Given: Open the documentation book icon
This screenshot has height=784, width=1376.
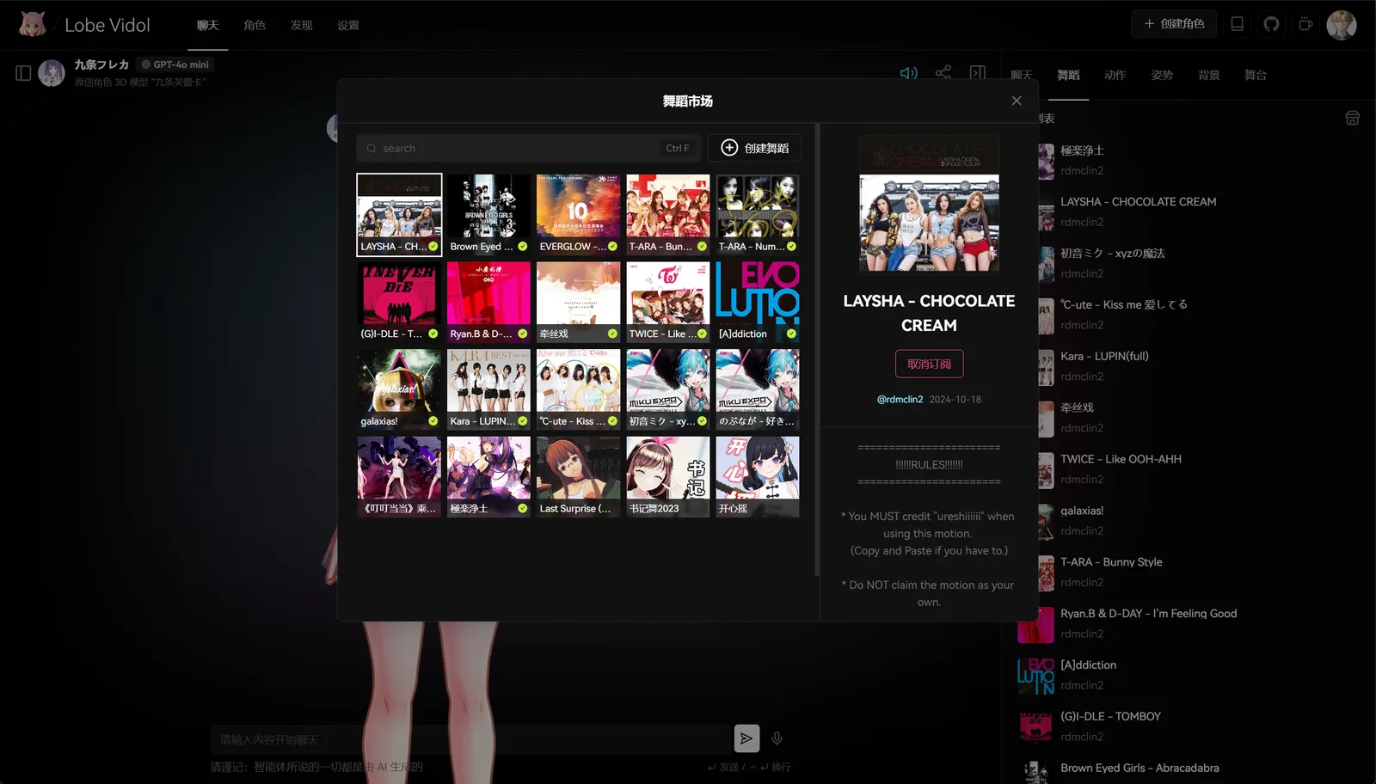Looking at the screenshot, I should [1237, 24].
